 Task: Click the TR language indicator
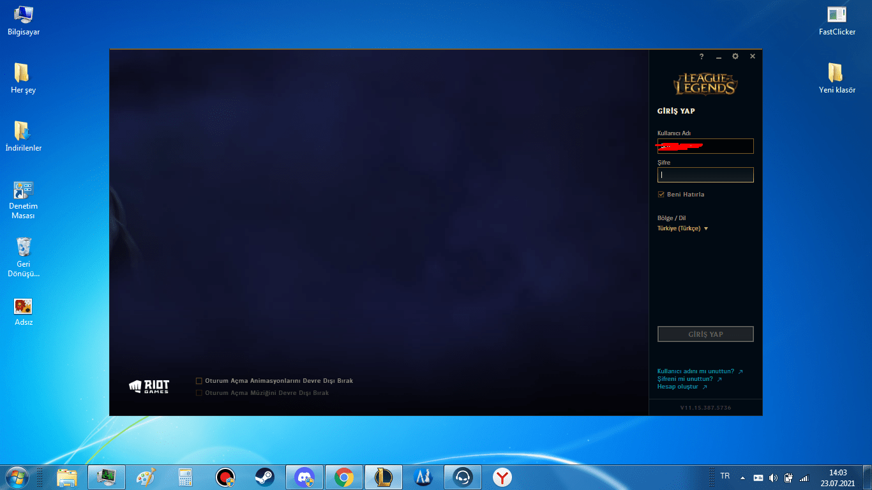[725, 476]
